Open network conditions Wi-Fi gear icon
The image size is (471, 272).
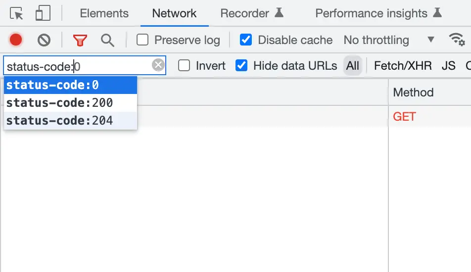pyautogui.click(x=456, y=40)
